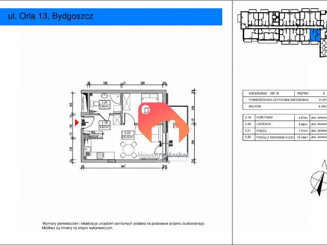The width and height of the screenshot is (327, 245).
Task: Click the 'MIESZKANIE NR 15' table cell
Action: [269, 93]
